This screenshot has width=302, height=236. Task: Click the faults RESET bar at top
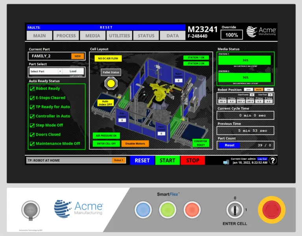pyautogui.click(x=106, y=28)
